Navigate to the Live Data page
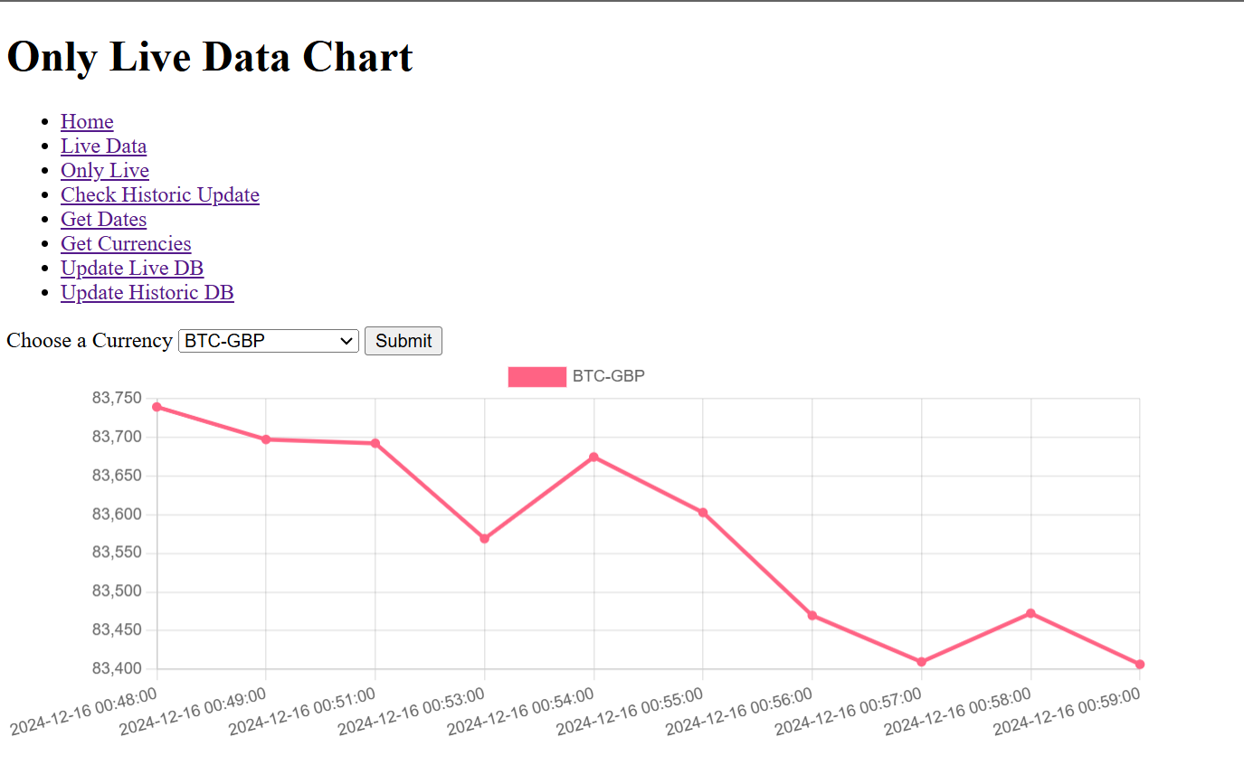 click(x=103, y=146)
